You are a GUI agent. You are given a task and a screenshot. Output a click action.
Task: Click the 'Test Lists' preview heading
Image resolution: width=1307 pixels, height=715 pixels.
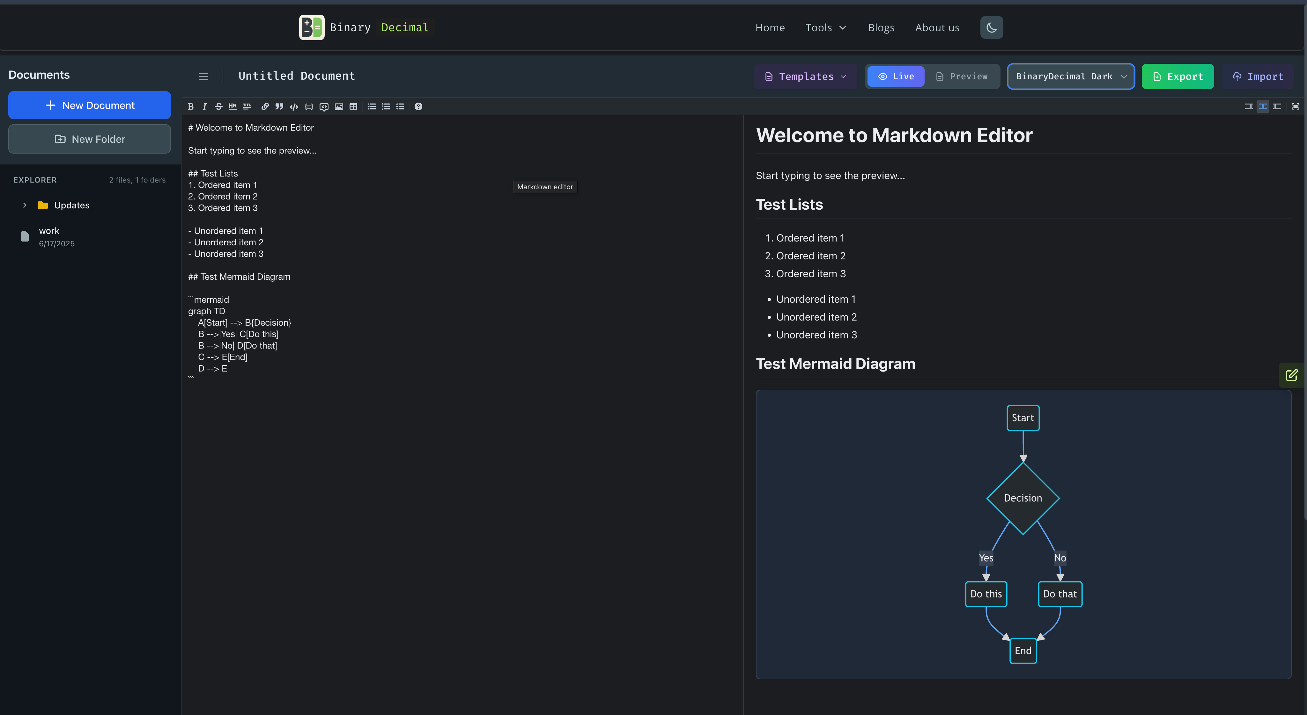tap(789, 205)
